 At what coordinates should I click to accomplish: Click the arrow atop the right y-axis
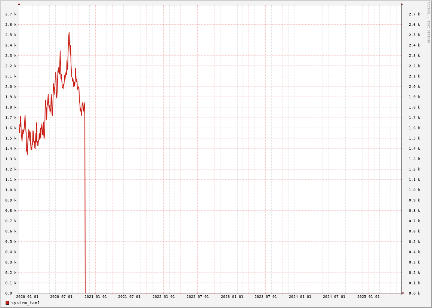coord(402,4)
